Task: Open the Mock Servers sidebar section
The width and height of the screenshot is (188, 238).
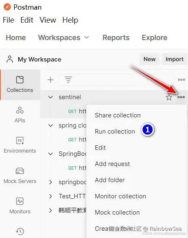Action: click(20, 175)
